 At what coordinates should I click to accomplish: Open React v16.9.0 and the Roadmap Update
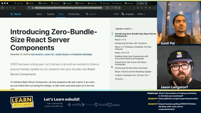[133, 72]
